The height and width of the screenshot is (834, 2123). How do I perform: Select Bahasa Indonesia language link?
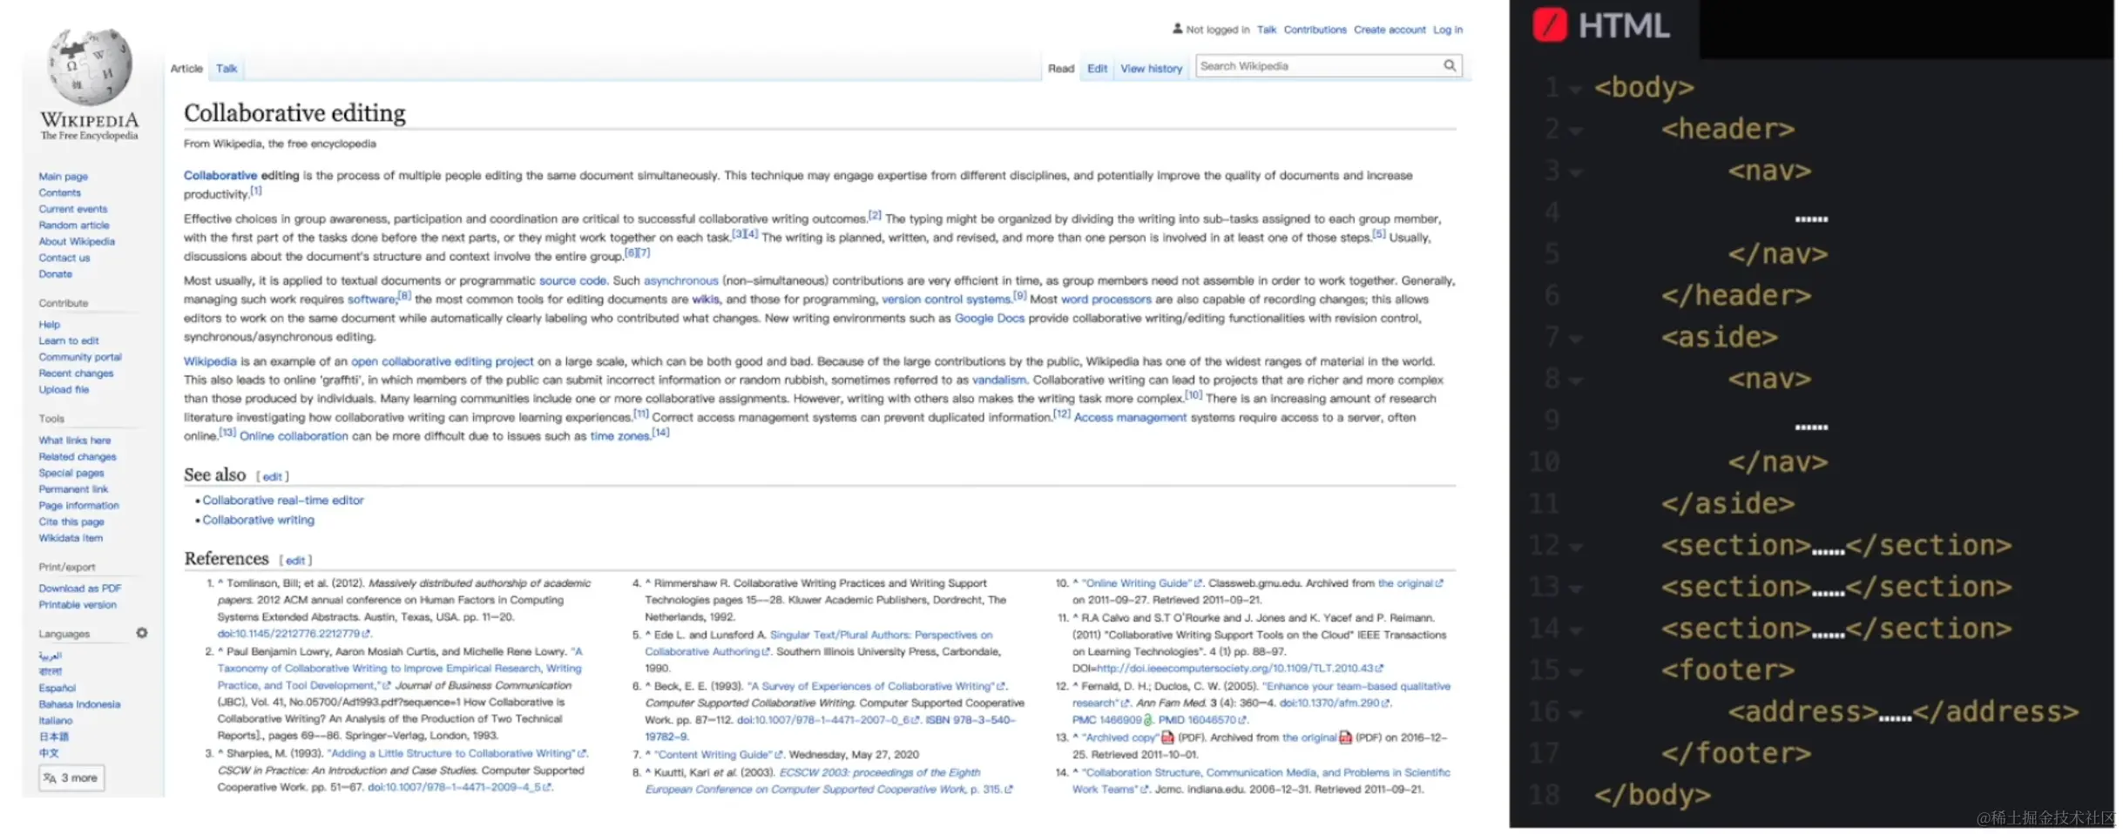click(x=79, y=704)
